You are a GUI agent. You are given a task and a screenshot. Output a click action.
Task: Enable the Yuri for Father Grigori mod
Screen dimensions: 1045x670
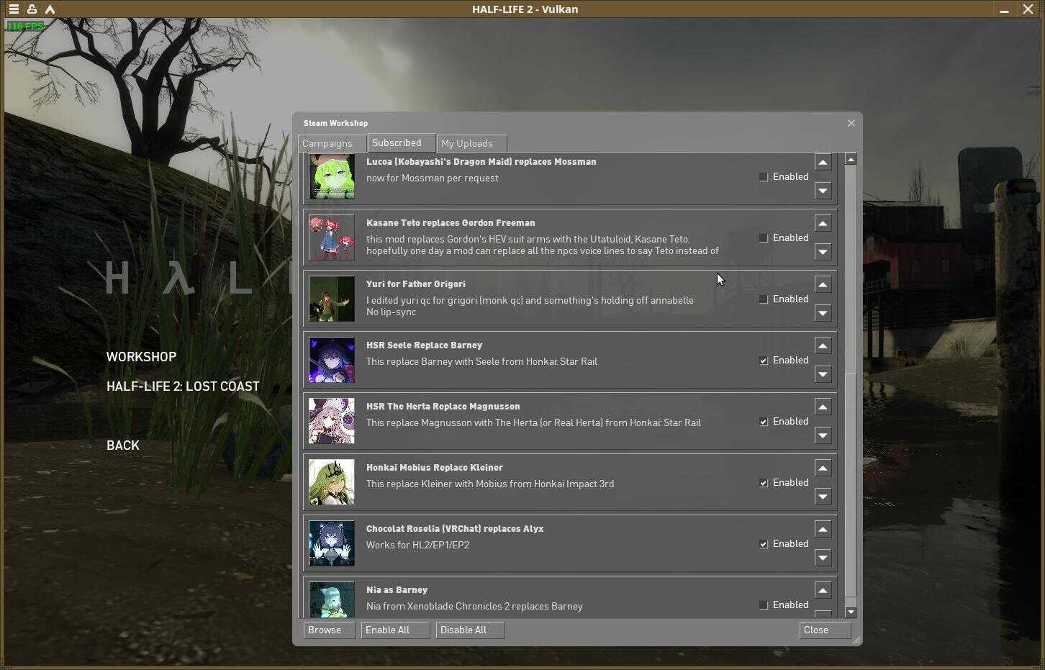764,299
